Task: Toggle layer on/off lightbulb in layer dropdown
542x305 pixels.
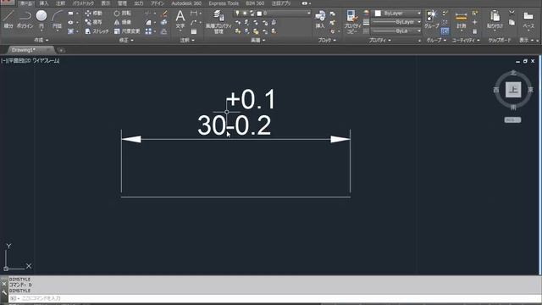Action: [237, 14]
